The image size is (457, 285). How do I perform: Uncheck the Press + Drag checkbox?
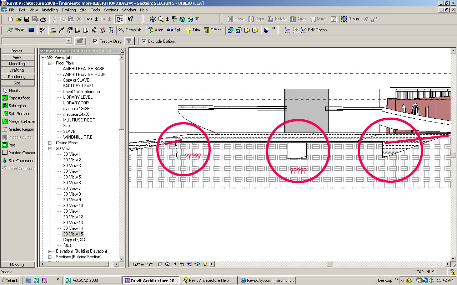pos(95,41)
